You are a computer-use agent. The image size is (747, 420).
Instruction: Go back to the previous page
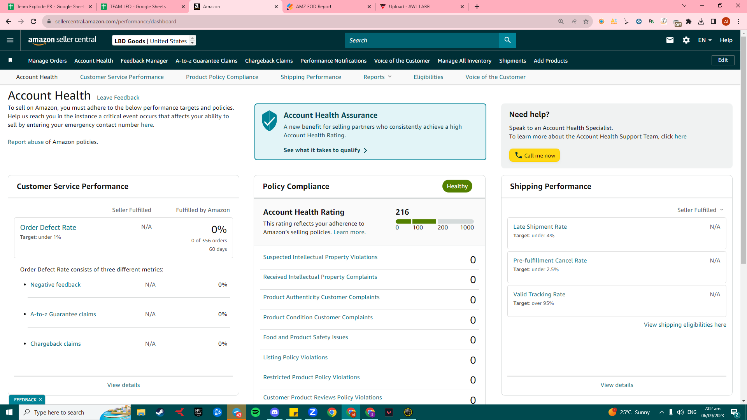9,21
